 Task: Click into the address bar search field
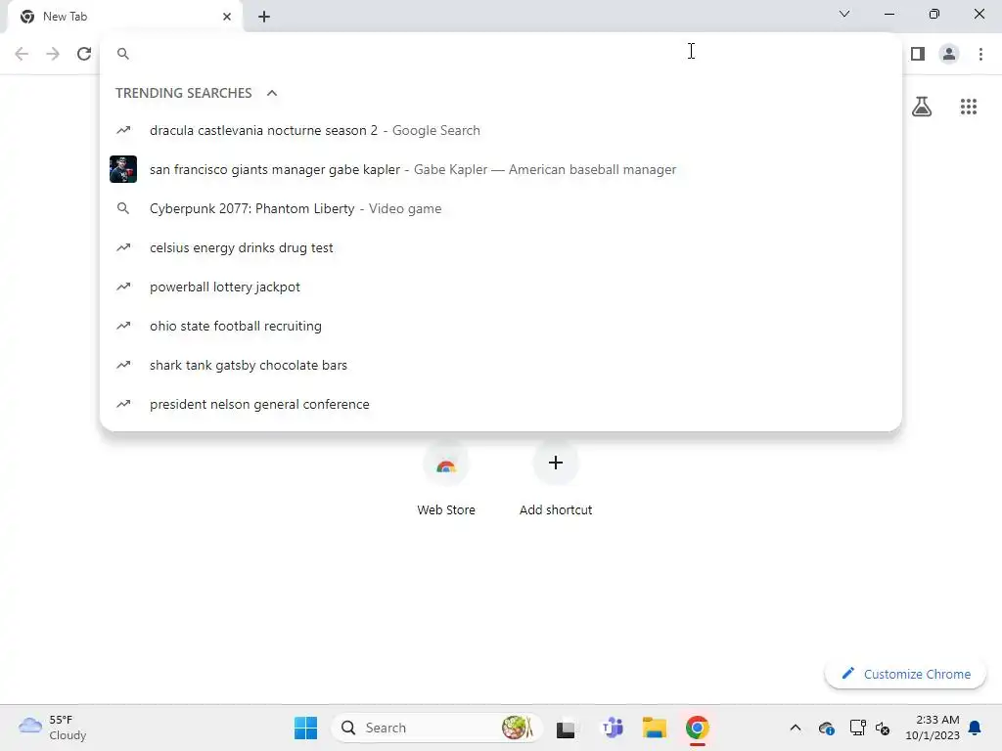500,54
